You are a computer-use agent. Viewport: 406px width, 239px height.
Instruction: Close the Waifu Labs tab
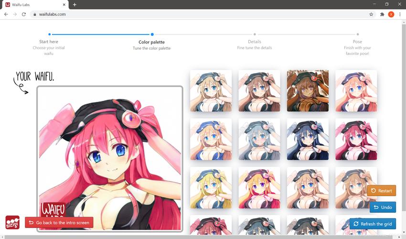tap(64, 5)
